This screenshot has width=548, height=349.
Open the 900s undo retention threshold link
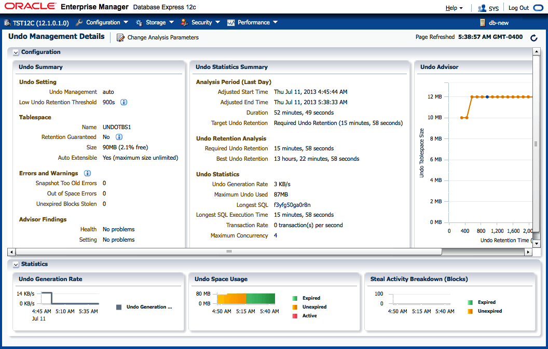(108, 102)
